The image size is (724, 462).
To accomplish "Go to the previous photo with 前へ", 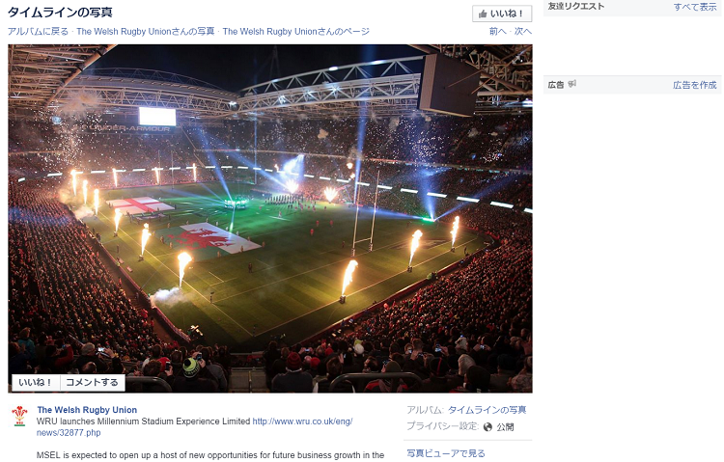I will click(498, 32).
